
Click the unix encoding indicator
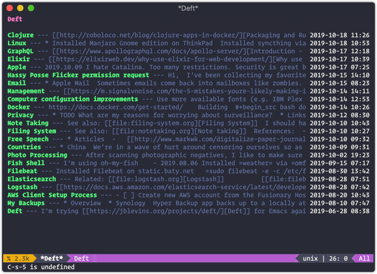coord(310,259)
